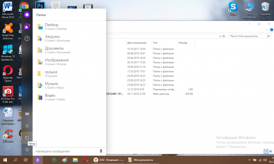Select the row dated 20.04.2018 16:28

click(x=150, y=58)
